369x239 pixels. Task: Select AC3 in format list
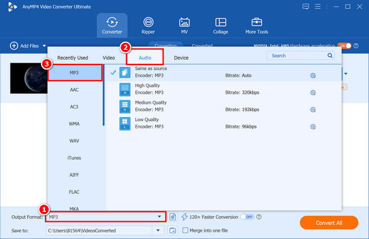(x=74, y=107)
